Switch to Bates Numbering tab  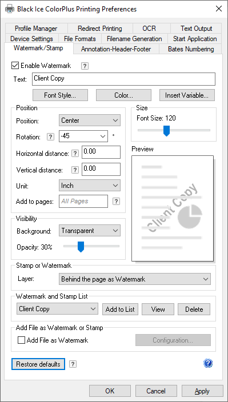tap(191, 49)
